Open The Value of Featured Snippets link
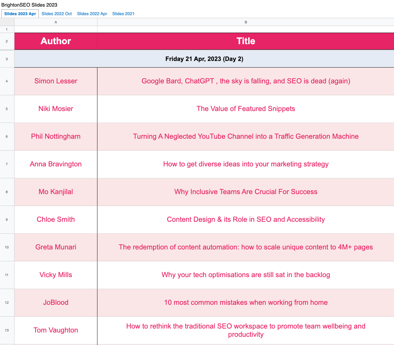Screen dimensions: 394x345 point(246,109)
